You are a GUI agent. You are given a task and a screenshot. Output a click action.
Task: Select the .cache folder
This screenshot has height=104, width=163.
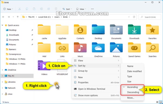[x=44, y=32]
